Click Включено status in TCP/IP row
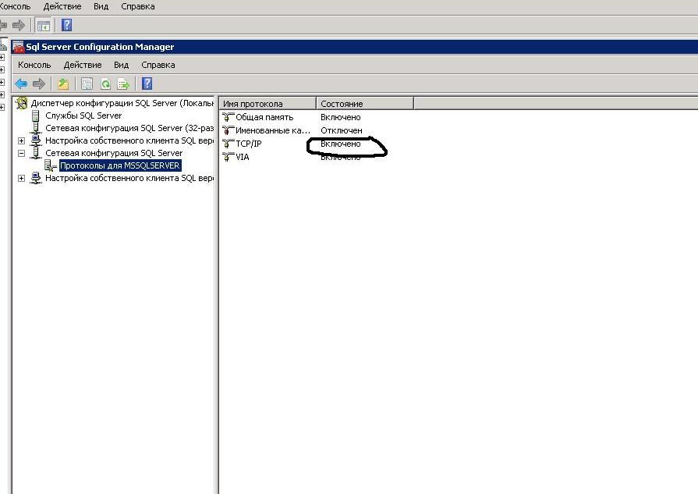This screenshot has width=698, height=494. pos(341,144)
